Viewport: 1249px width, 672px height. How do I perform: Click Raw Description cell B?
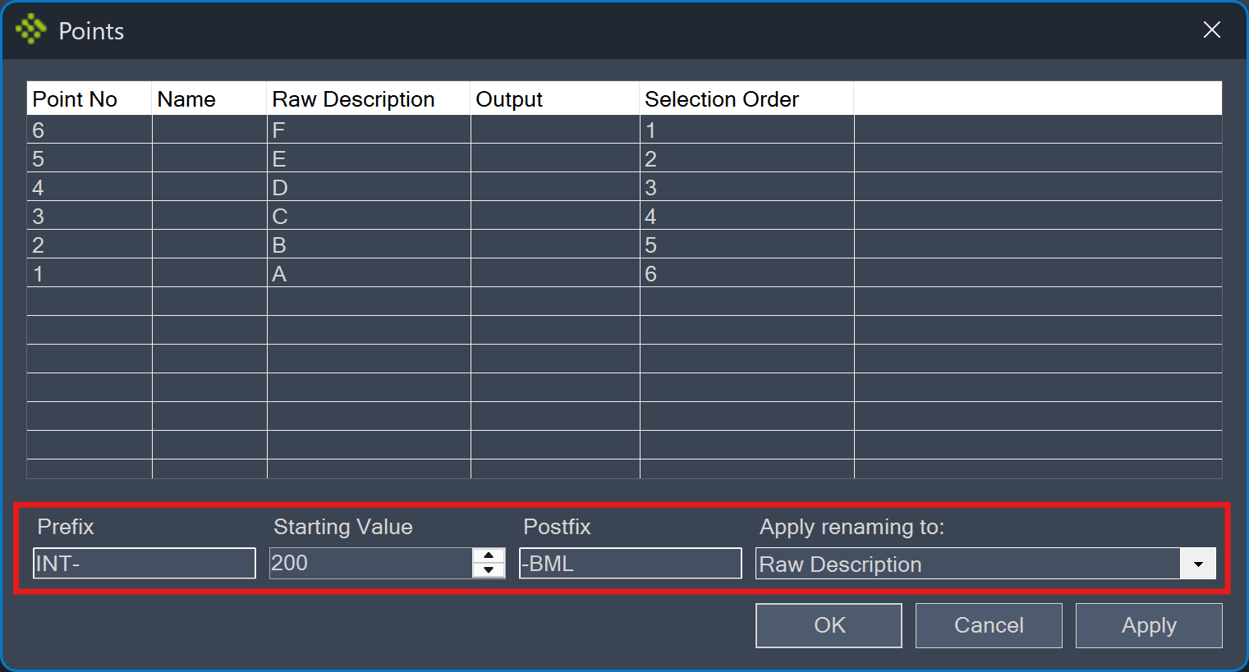[x=369, y=245]
